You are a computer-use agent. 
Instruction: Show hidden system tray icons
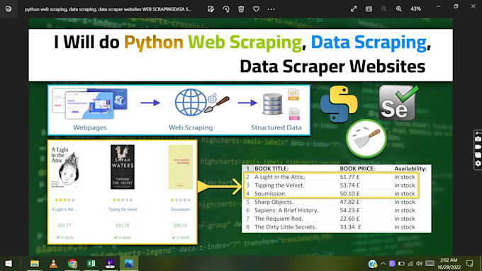(x=383, y=263)
